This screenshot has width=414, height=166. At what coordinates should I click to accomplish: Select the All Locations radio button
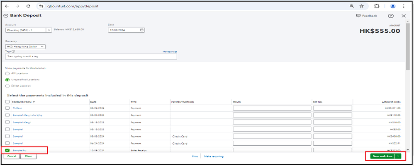(x=7, y=73)
